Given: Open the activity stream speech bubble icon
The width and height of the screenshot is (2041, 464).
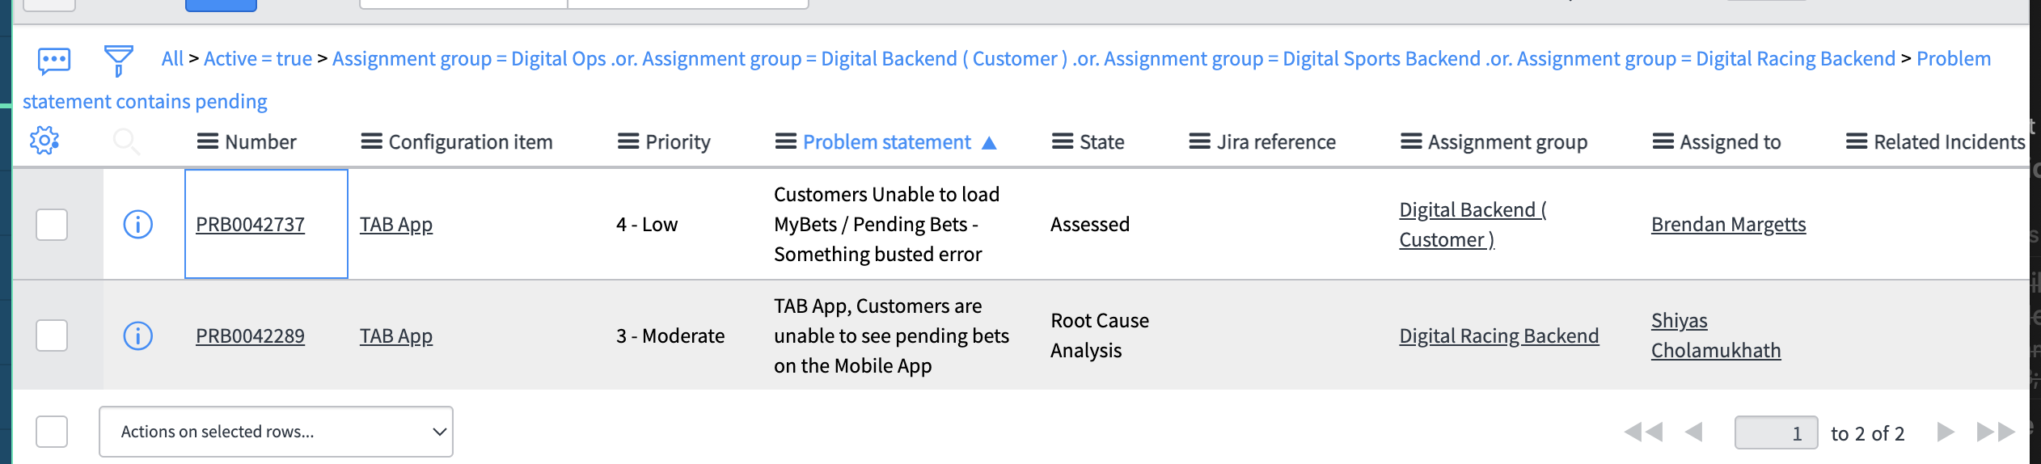Looking at the screenshot, I should click(54, 61).
